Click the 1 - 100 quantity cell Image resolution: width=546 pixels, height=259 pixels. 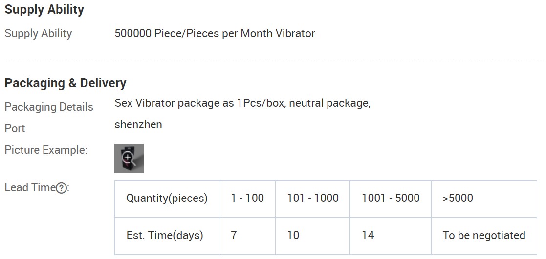click(x=247, y=199)
